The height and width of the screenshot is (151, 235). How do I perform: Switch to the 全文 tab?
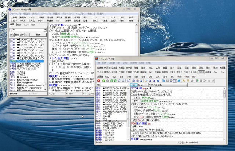click(33, 25)
